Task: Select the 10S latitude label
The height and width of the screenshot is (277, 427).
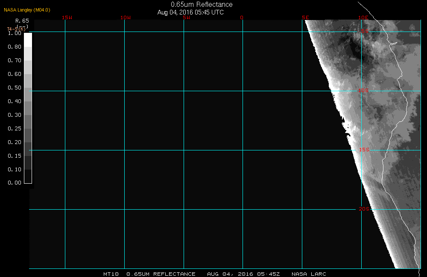Action: tap(363, 90)
